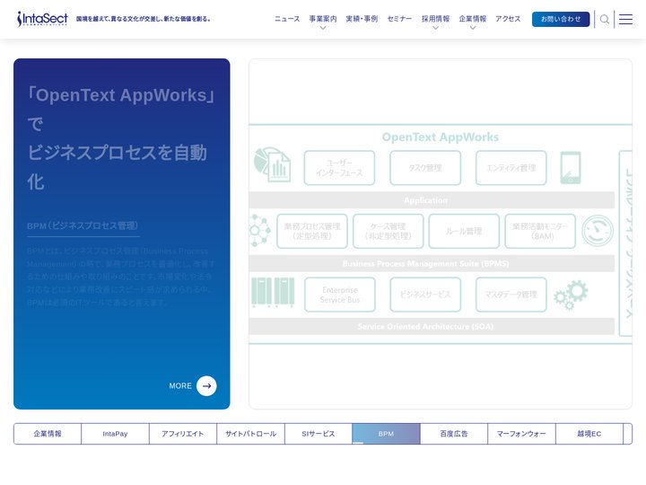Click the エンティティ管理 box
Screen dimensions: 646x485
(511, 168)
